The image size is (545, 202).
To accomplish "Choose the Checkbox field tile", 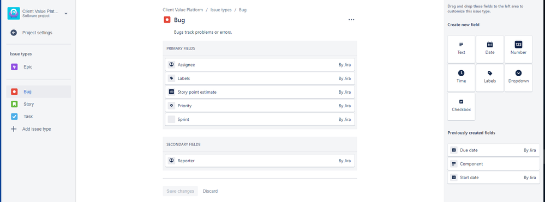I will click(x=461, y=106).
